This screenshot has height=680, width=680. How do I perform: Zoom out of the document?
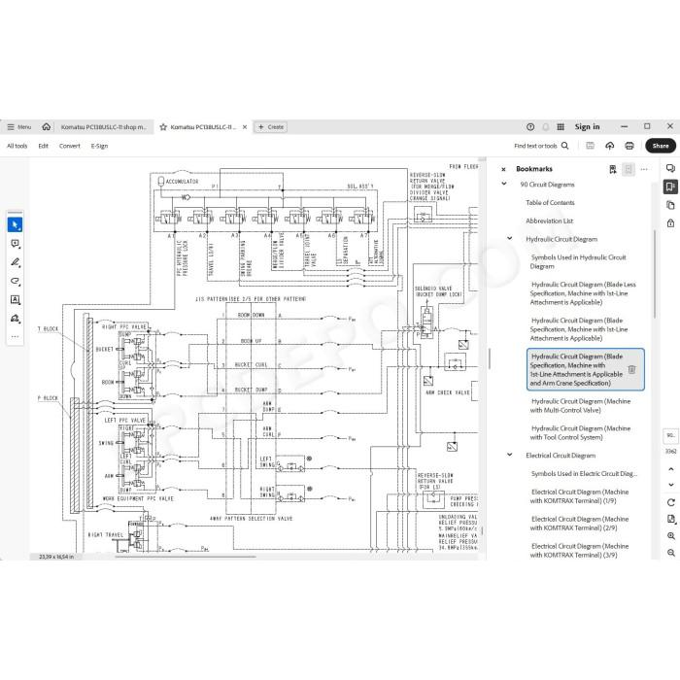tap(671, 553)
